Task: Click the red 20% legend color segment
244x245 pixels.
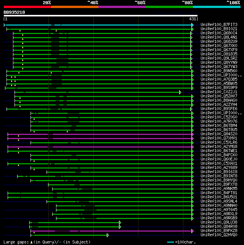Action: tap(27, 7)
